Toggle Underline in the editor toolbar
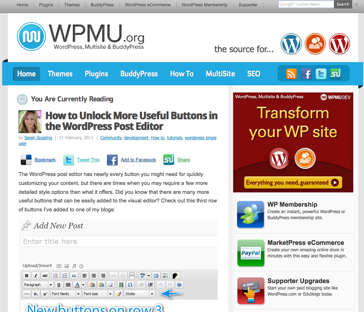 (59, 285)
